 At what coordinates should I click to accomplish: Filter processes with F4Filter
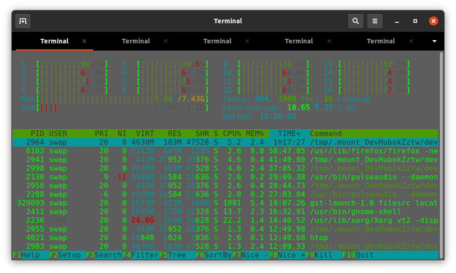[x=141, y=255]
